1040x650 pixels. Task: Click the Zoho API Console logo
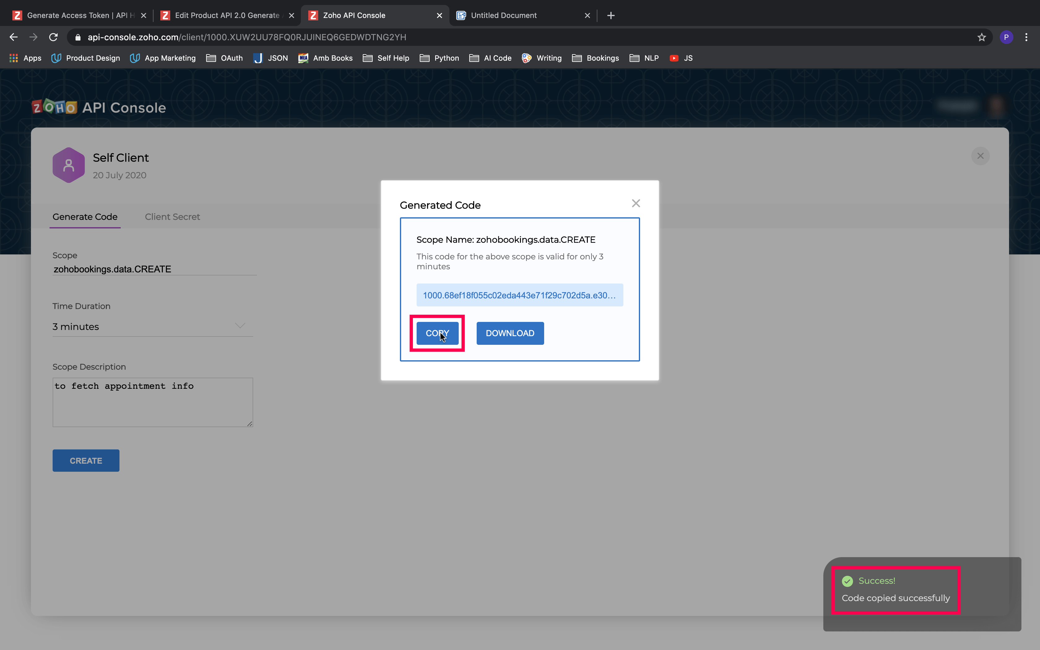point(99,107)
